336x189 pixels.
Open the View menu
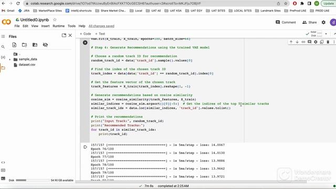pos(35,26)
